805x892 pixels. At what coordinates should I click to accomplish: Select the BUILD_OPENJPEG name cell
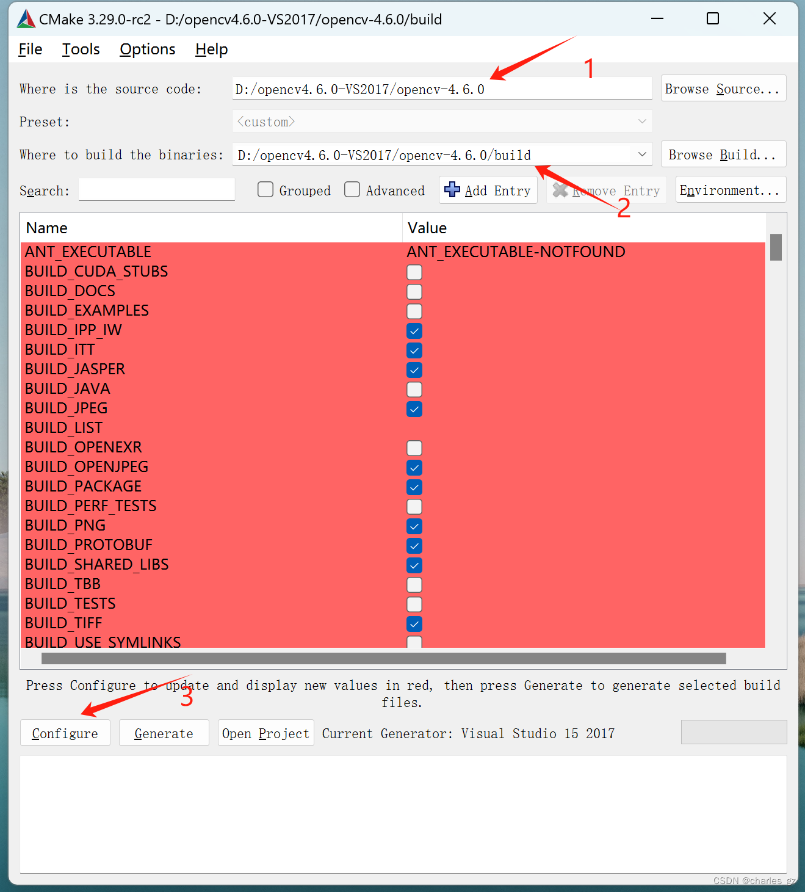pyautogui.click(x=87, y=466)
